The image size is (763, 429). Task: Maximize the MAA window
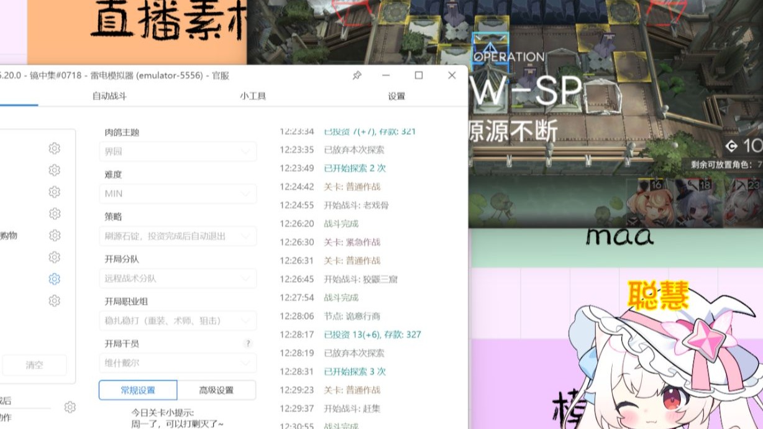click(419, 75)
